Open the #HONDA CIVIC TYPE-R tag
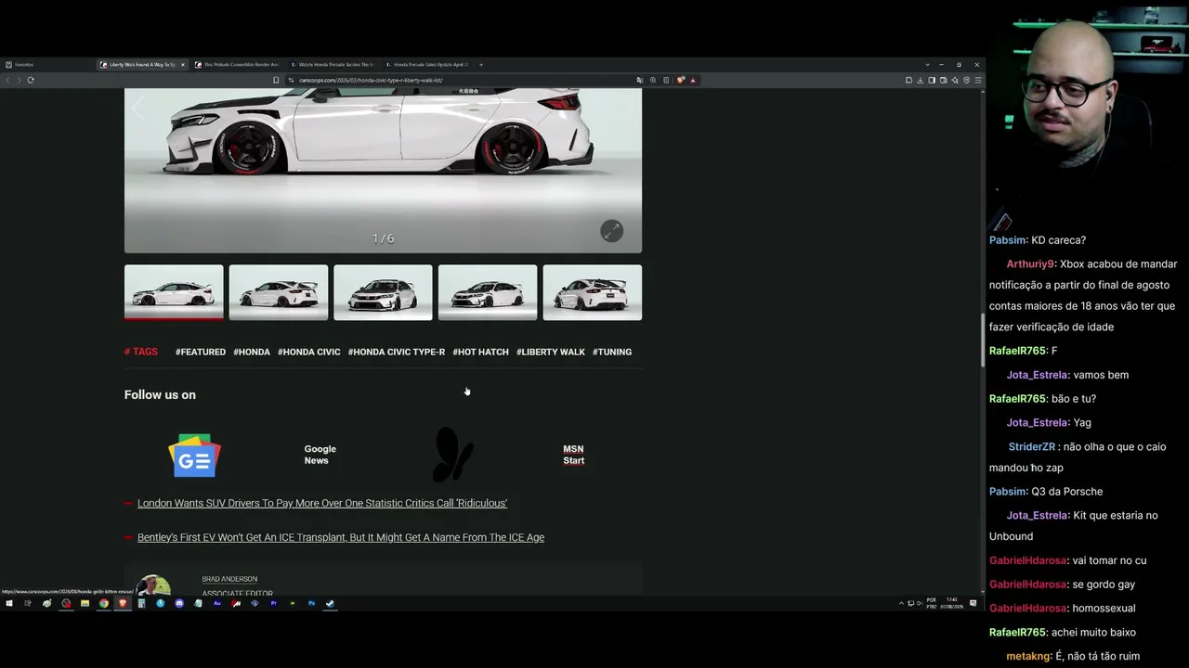1189x668 pixels. point(397,352)
